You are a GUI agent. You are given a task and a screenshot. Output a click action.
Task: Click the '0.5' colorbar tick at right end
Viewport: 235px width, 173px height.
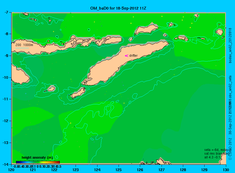[59, 166]
